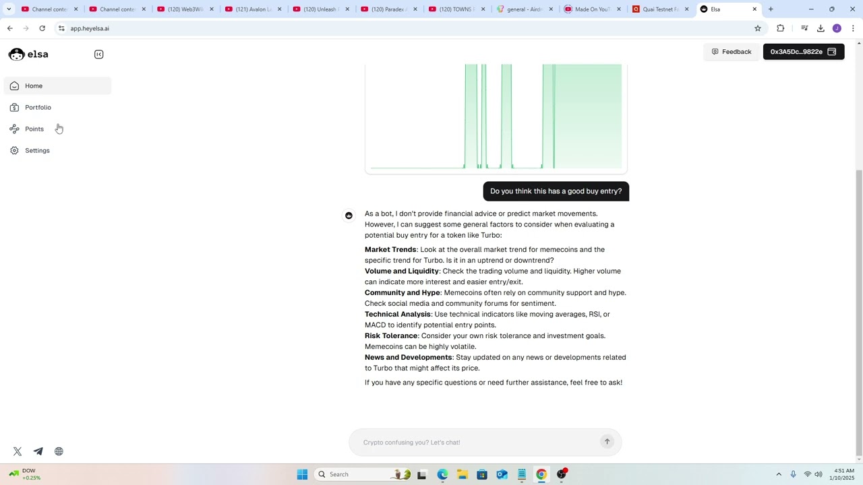Click the taskbar Search box
The width and height of the screenshot is (863, 485).
point(364,474)
